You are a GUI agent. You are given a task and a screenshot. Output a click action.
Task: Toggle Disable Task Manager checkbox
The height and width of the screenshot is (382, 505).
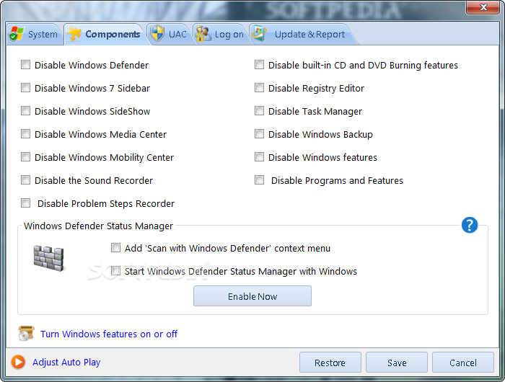[259, 111]
